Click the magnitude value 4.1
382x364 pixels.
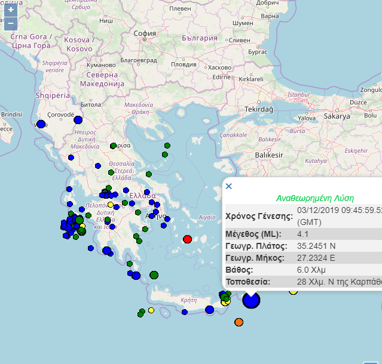click(304, 233)
